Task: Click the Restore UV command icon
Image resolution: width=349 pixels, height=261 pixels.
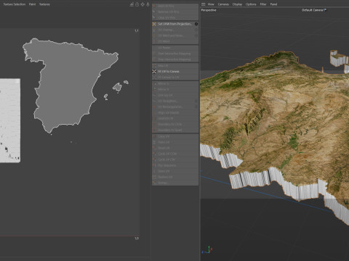Action: click(154, 177)
